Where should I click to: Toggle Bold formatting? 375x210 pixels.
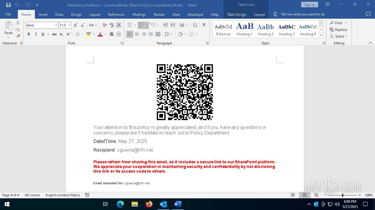(29, 34)
